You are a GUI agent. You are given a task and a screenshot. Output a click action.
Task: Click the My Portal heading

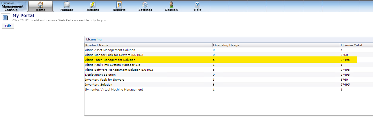[23, 15]
